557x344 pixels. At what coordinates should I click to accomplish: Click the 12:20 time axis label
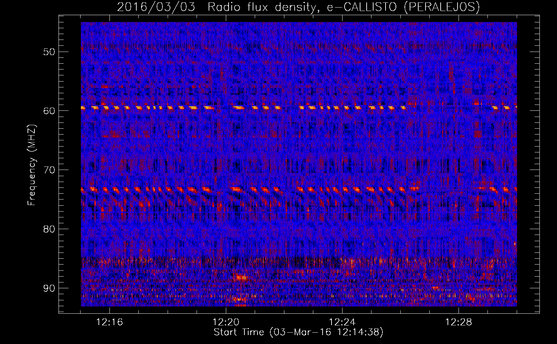click(226, 322)
